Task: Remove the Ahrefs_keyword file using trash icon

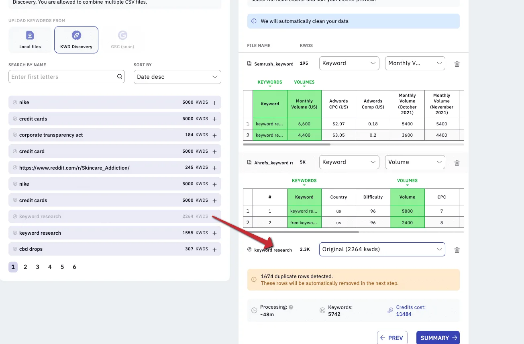Action: [x=457, y=163]
